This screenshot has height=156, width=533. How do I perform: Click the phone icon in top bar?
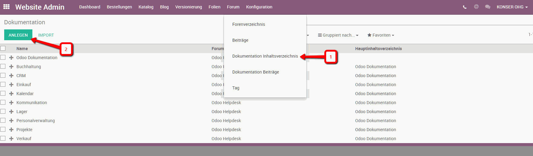(x=465, y=7)
